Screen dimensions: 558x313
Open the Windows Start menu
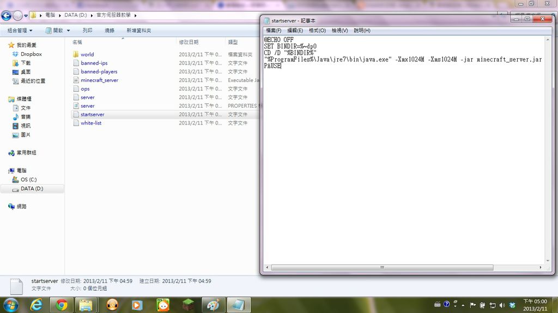[x=11, y=305]
